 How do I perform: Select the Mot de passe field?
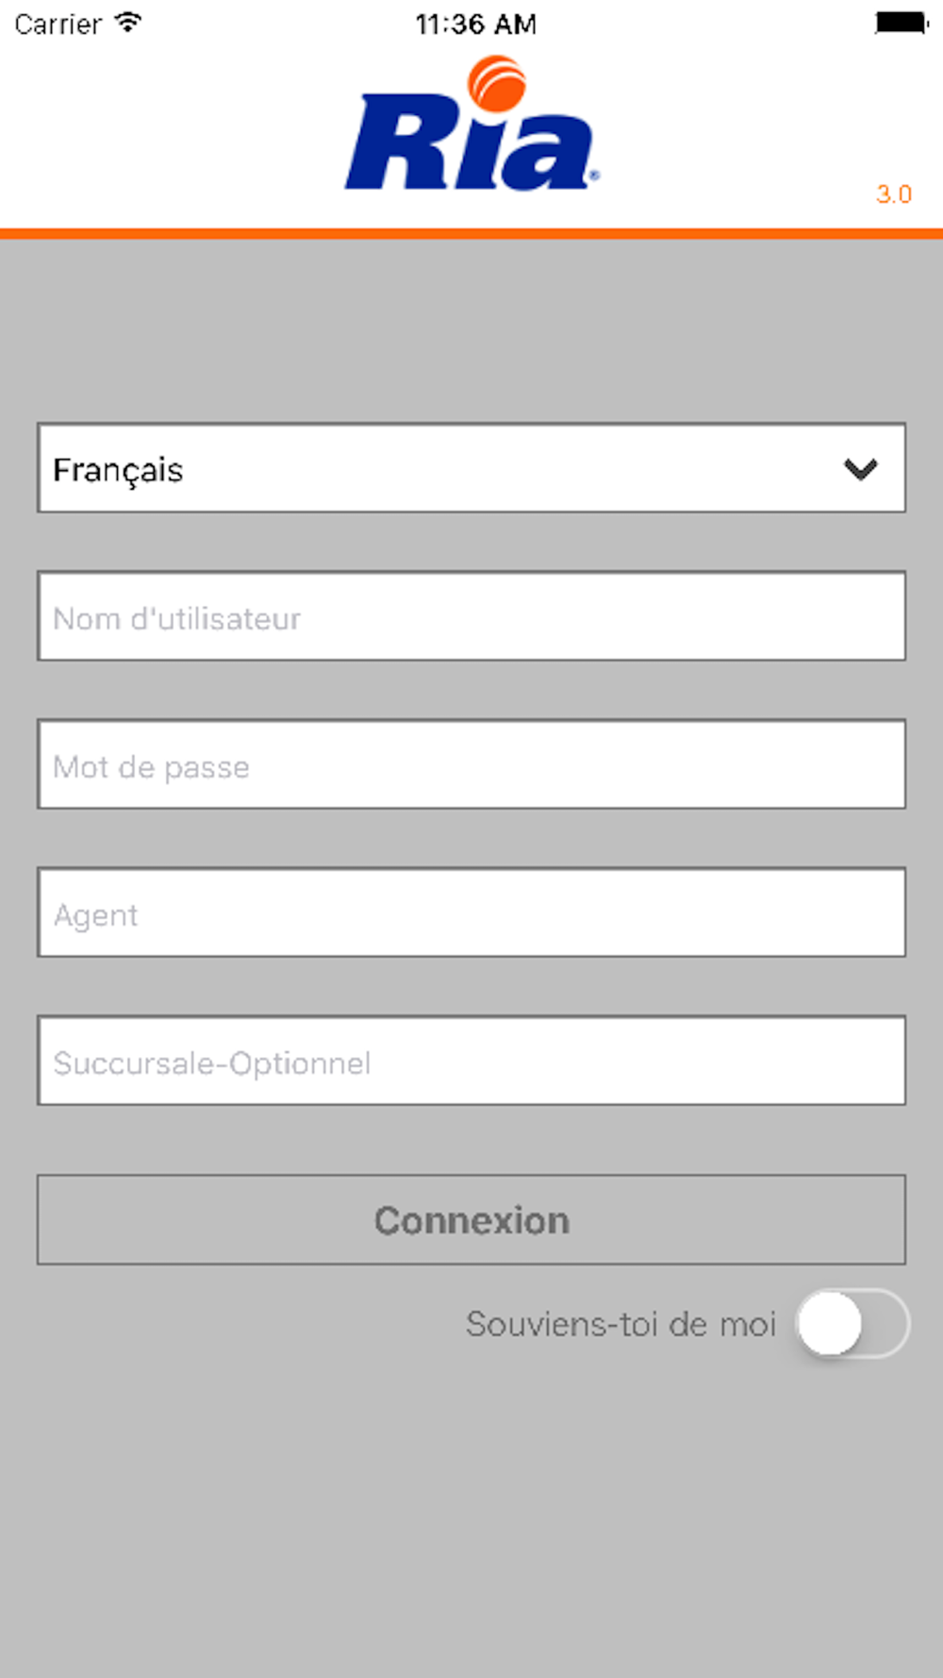pyautogui.click(x=471, y=764)
